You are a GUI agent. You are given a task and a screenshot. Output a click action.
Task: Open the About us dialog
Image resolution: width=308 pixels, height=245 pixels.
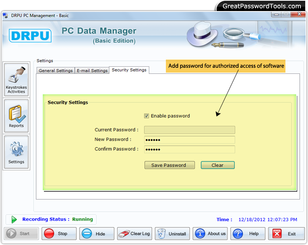coord(210,234)
